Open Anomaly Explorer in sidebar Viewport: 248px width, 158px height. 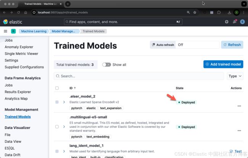[19, 47]
